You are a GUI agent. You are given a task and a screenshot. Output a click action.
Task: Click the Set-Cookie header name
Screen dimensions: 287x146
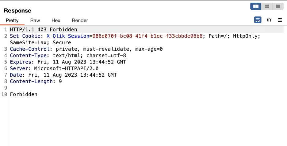pos(25,36)
